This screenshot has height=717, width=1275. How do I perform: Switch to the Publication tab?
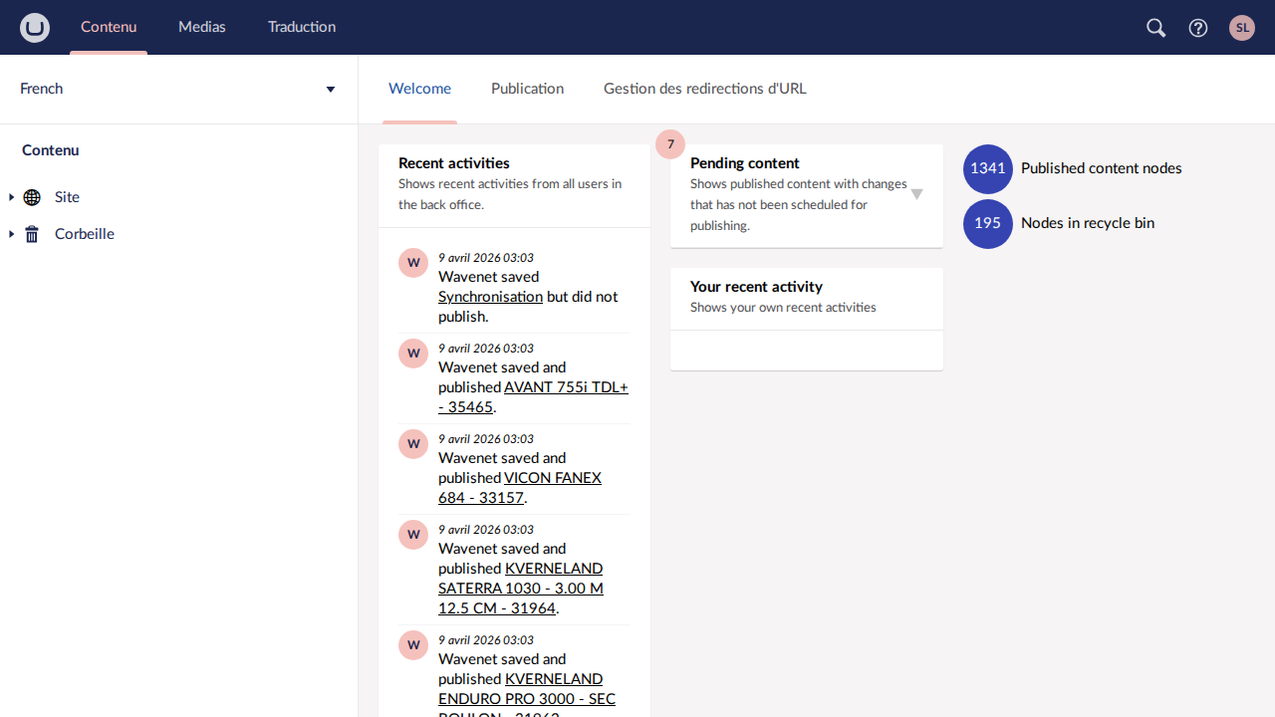coord(527,89)
